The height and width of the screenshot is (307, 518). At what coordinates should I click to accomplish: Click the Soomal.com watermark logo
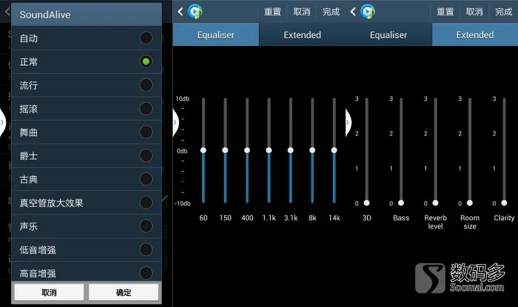[x=460, y=278]
